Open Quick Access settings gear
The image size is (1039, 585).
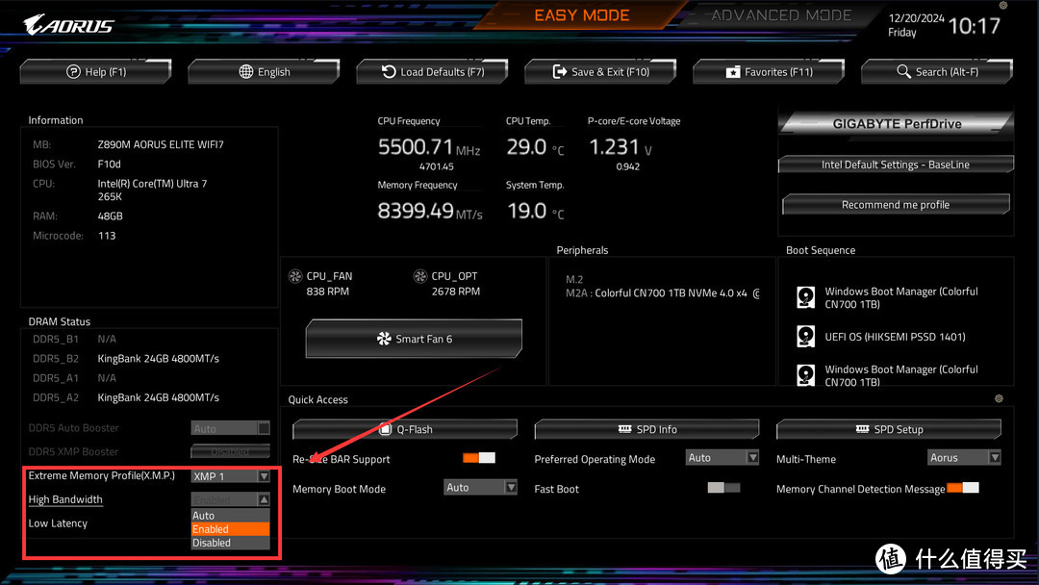tap(999, 399)
